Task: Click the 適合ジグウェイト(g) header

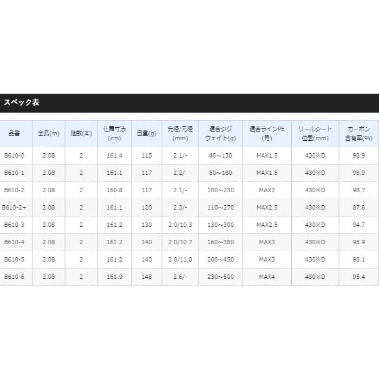Action: point(220,134)
